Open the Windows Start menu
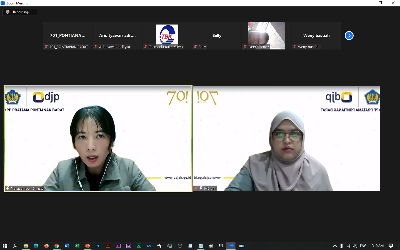Image resolution: width=400 pixels, height=250 pixels. [5, 246]
